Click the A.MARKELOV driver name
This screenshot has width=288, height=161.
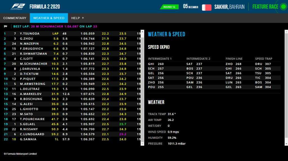tap(31, 94)
